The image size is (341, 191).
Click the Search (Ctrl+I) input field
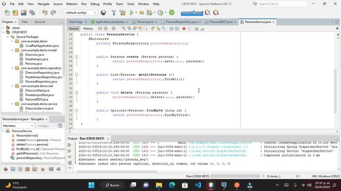(283, 4)
